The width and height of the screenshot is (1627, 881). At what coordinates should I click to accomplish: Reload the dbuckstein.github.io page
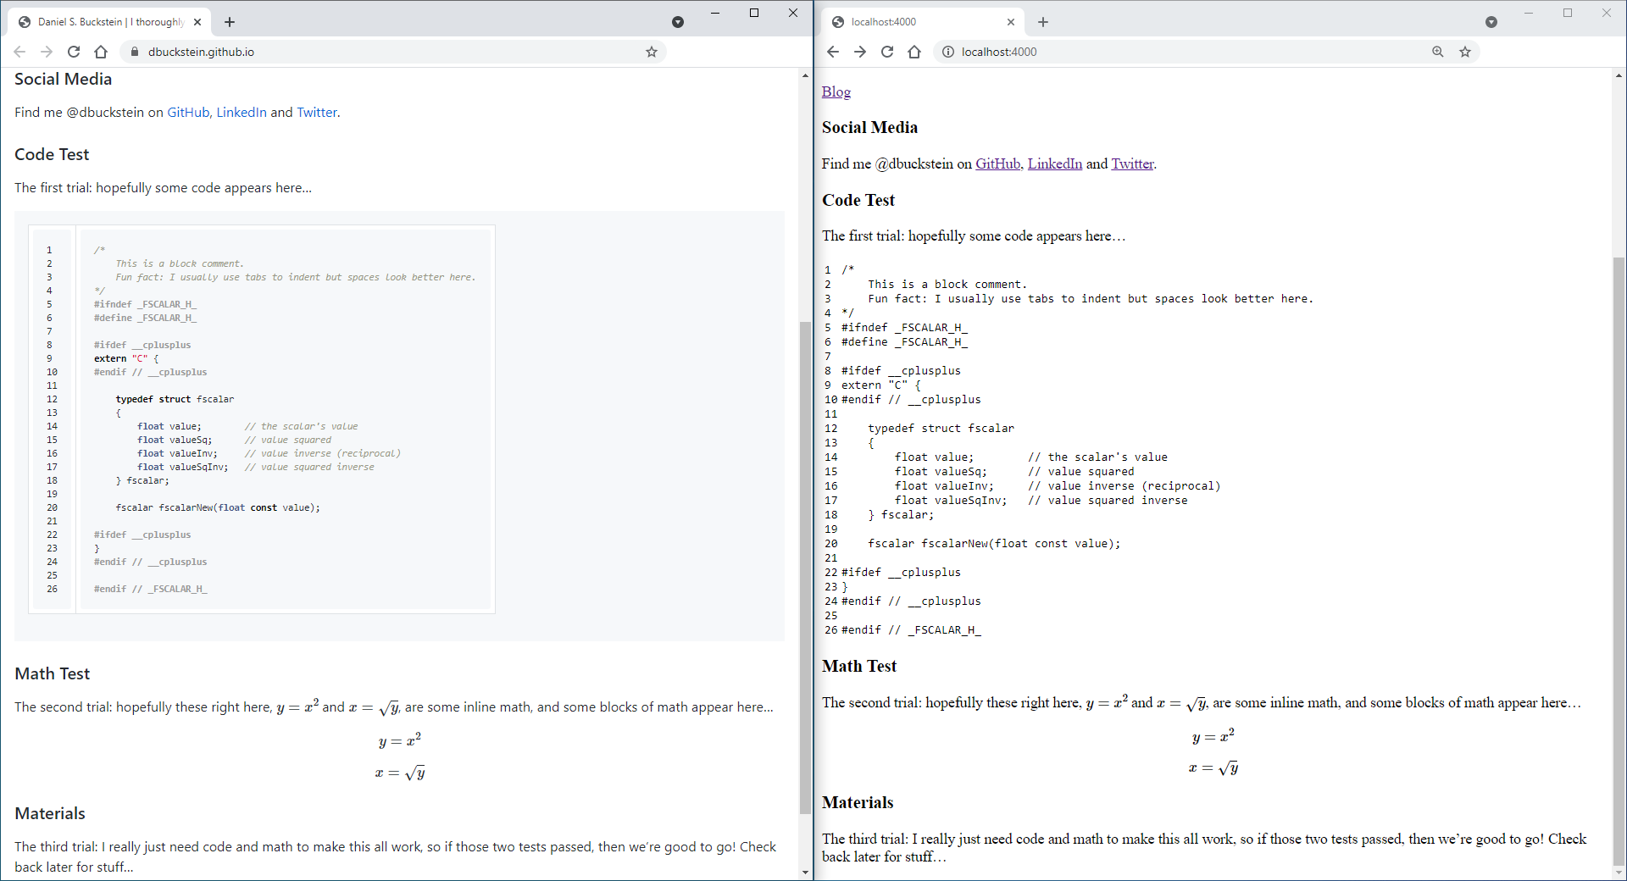[x=74, y=52]
